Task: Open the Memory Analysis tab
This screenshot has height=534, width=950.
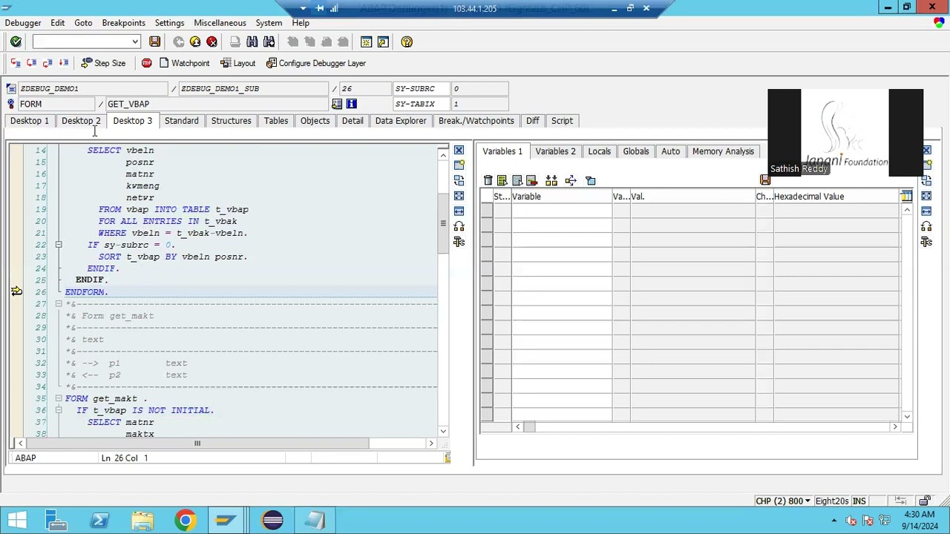Action: click(x=723, y=151)
